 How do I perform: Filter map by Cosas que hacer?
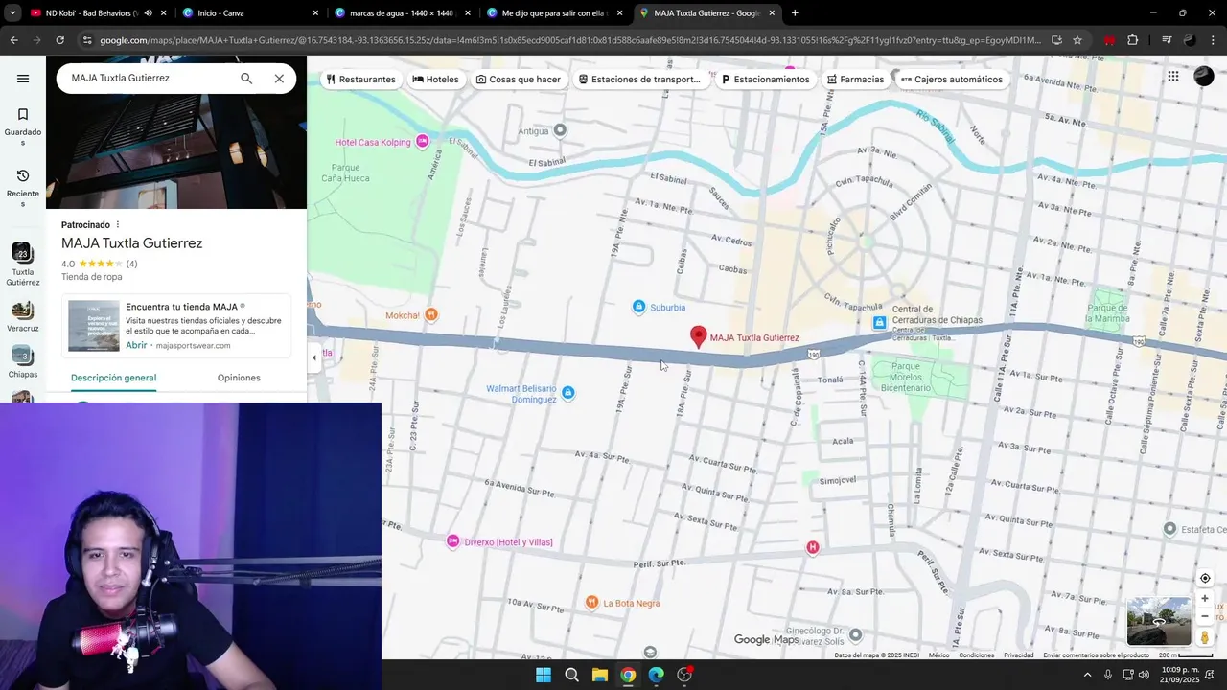pos(519,80)
